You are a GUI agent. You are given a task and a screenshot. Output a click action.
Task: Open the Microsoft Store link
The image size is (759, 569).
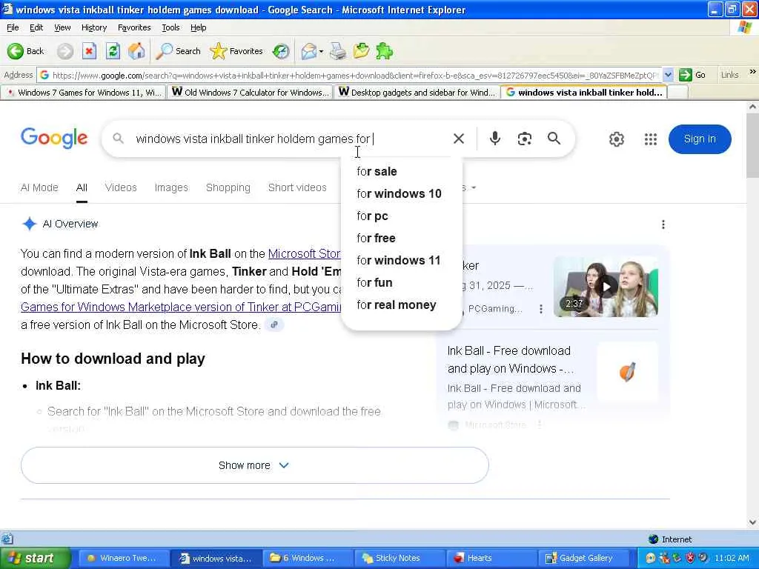(305, 253)
